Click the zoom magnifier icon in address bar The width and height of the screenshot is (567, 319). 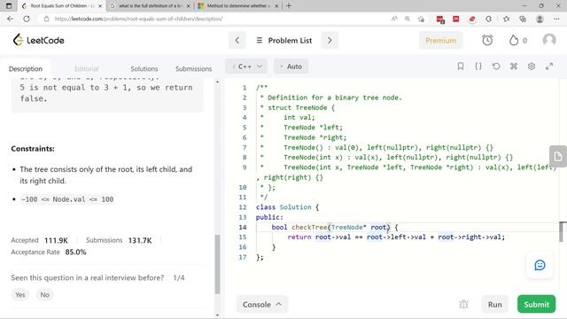pyautogui.click(x=408, y=19)
